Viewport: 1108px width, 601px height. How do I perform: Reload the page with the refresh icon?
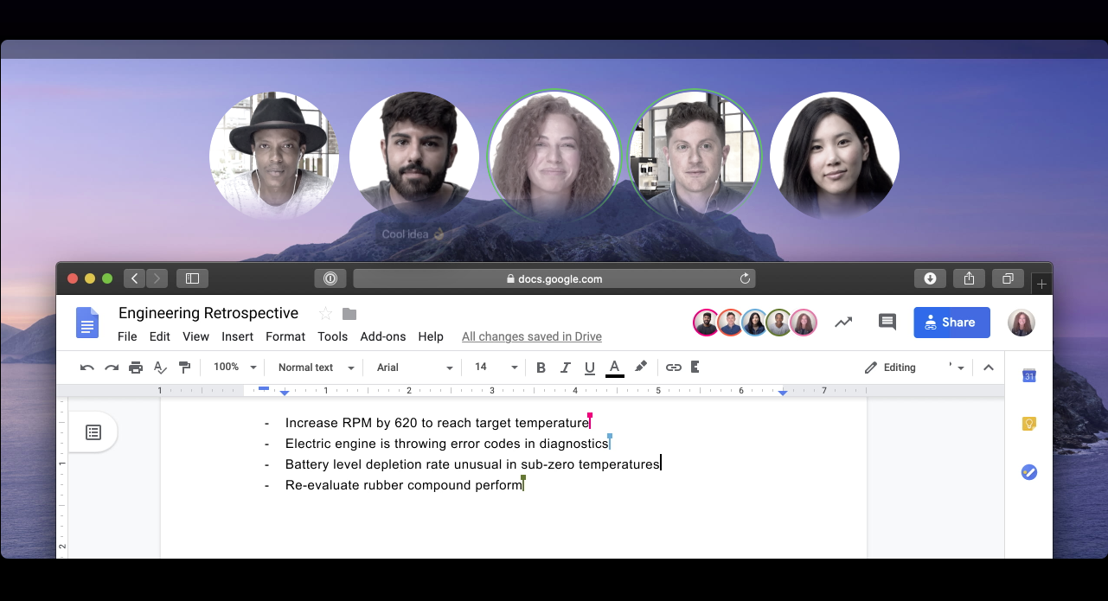coord(745,278)
